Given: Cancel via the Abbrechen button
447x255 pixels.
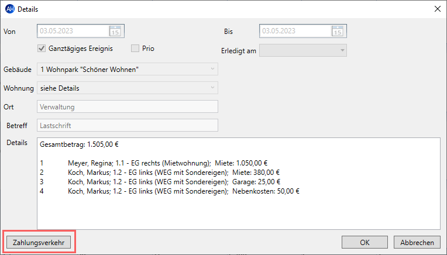Looking at the screenshot, I should click(417, 243).
